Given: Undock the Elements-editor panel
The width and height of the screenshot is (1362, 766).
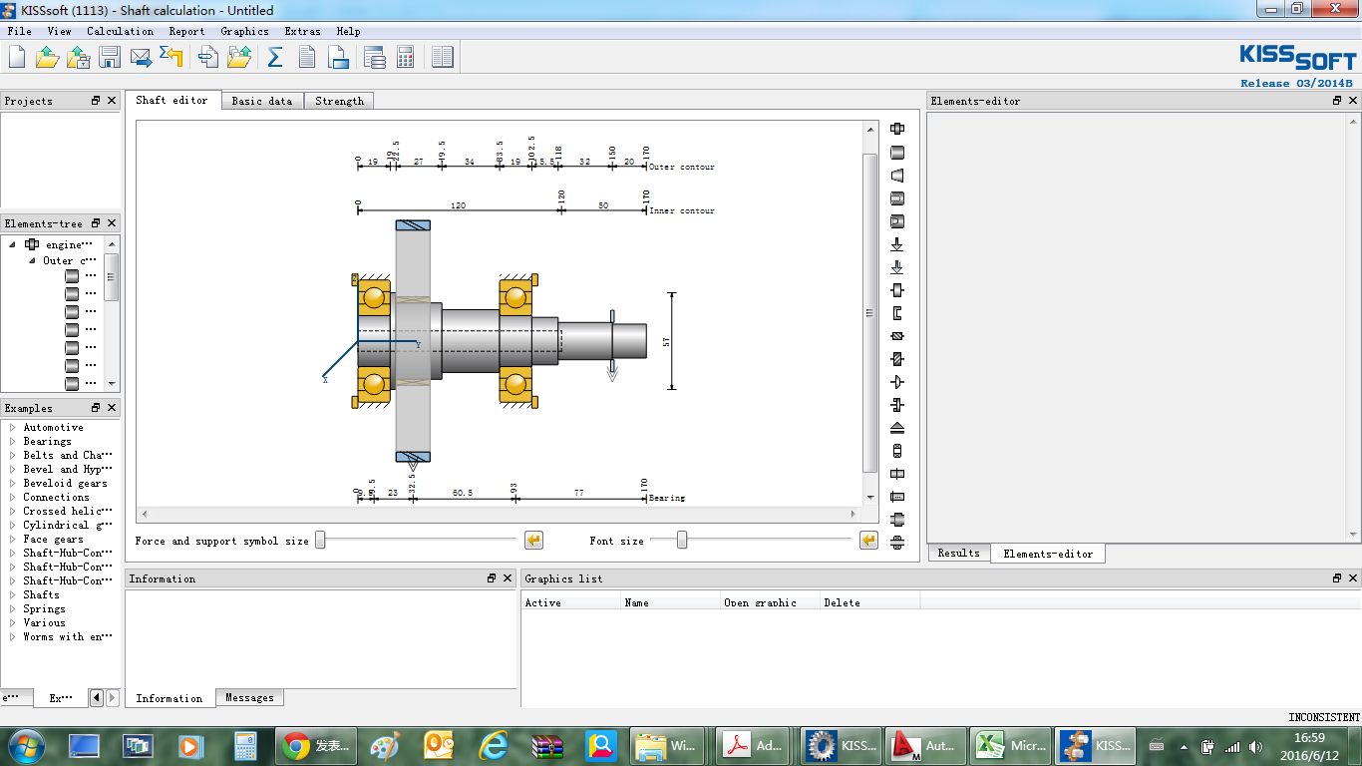Looking at the screenshot, I should pyautogui.click(x=1337, y=101).
